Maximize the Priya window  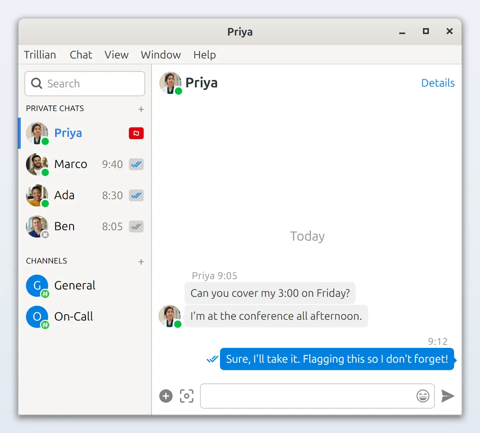click(426, 31)
